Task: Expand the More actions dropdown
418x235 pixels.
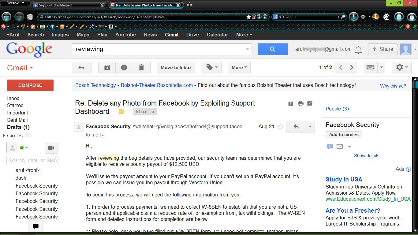Action: tap(239, 68)
